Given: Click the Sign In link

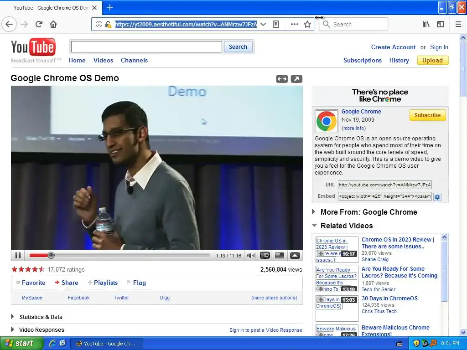Looking at the screenshot, I should pos(439,47).
